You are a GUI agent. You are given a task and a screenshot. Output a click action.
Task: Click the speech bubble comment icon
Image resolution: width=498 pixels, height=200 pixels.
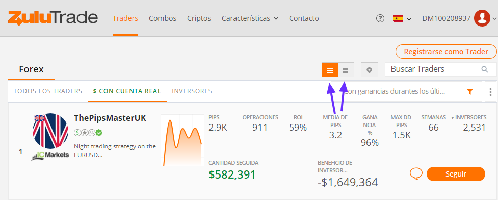pyautogui.click(x=416, y=173)
